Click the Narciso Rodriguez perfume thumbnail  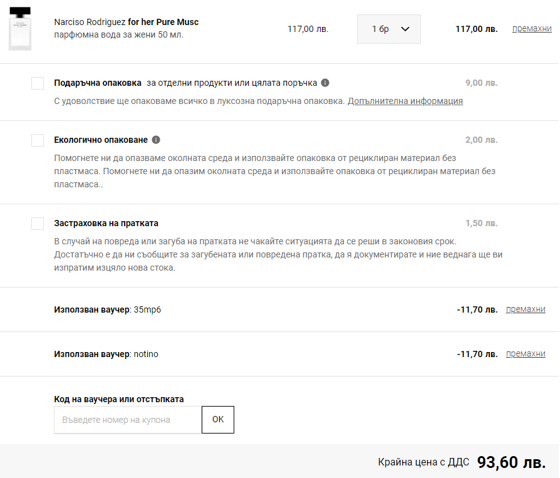(x=19, y=29)
